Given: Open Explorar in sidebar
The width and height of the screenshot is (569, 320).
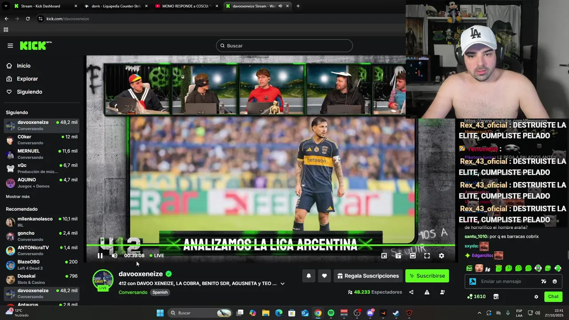Looking at the screenshot, I should pos(27,79).
